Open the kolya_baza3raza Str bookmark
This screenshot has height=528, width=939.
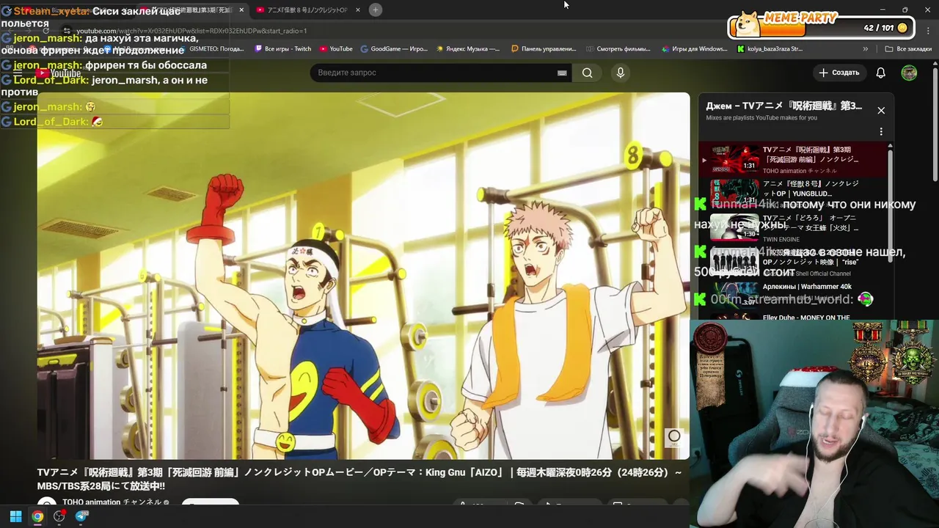click(770, 49)
